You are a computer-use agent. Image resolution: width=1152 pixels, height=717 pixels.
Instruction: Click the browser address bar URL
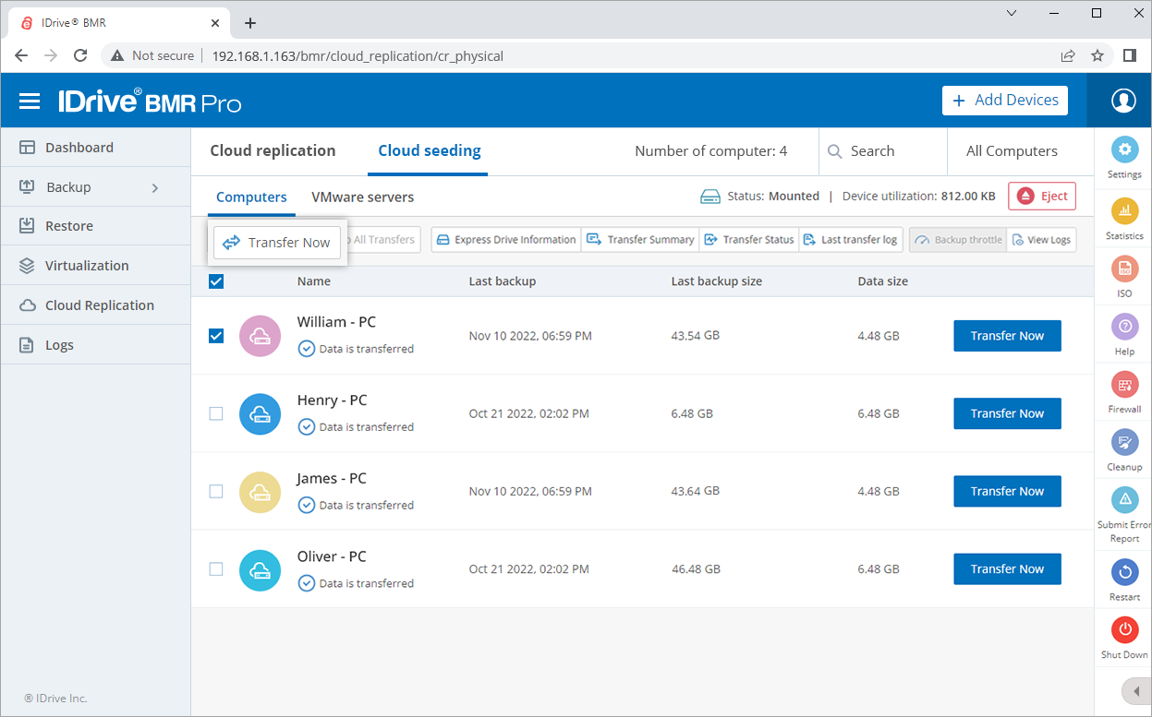pos(358,56)
